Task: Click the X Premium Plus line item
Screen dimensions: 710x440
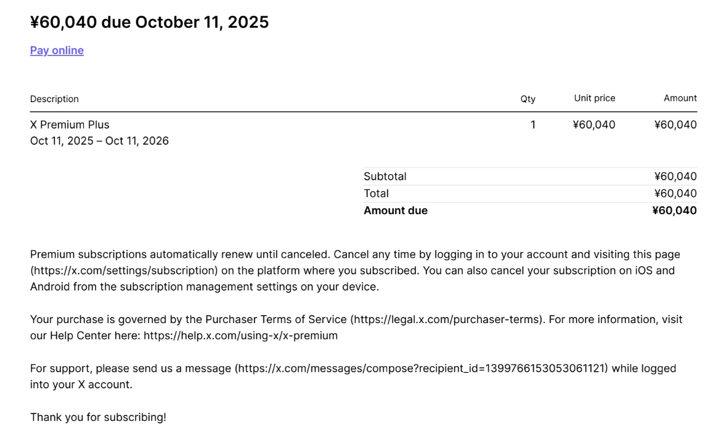Action: (70, 125)
